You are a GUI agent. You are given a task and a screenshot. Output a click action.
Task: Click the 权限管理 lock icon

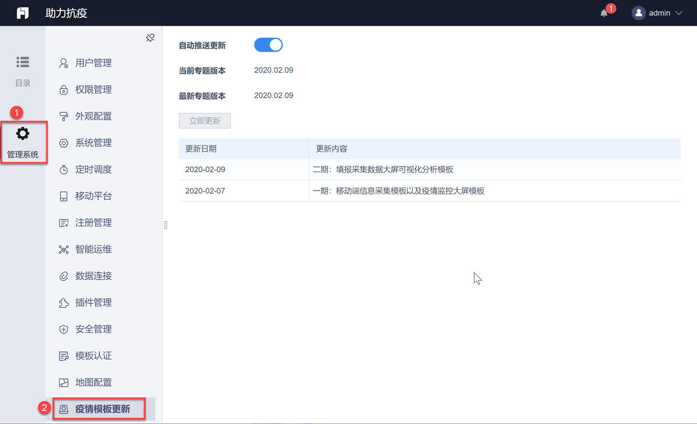[x=64, y=90]
